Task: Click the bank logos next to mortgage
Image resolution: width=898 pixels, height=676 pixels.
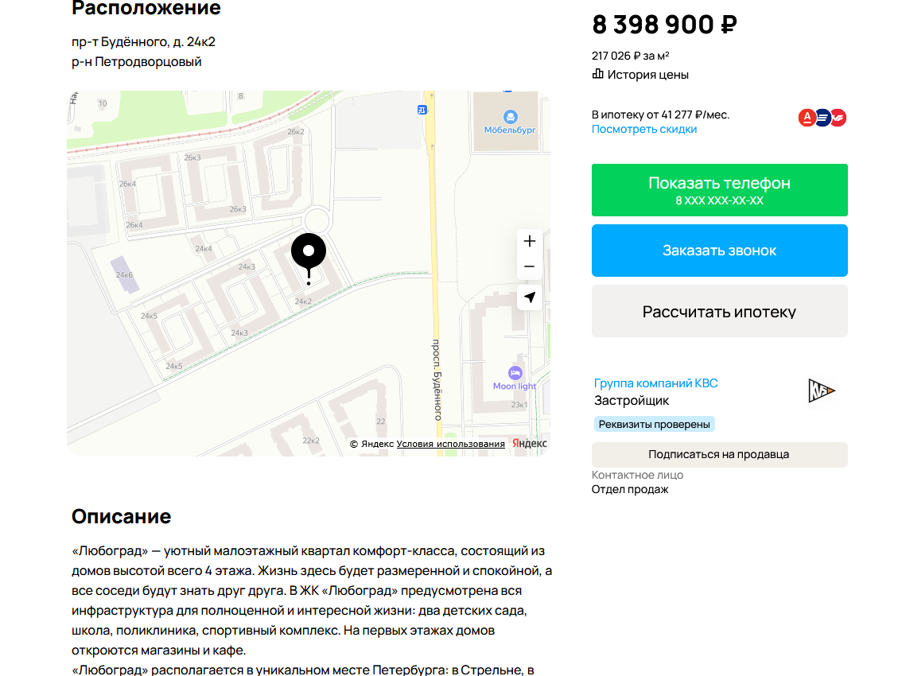Action: [x=822, y=118]
